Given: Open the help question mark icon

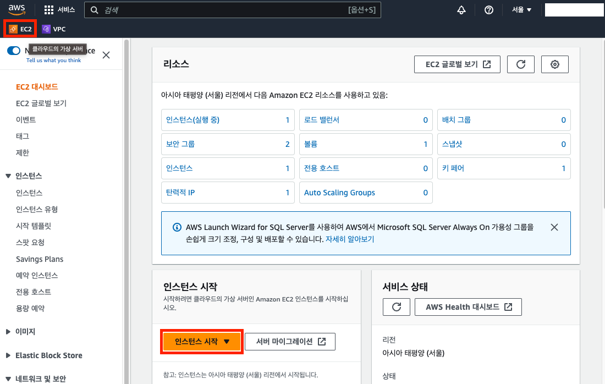Looking at the screenshot, I should [x=489, y=10].
